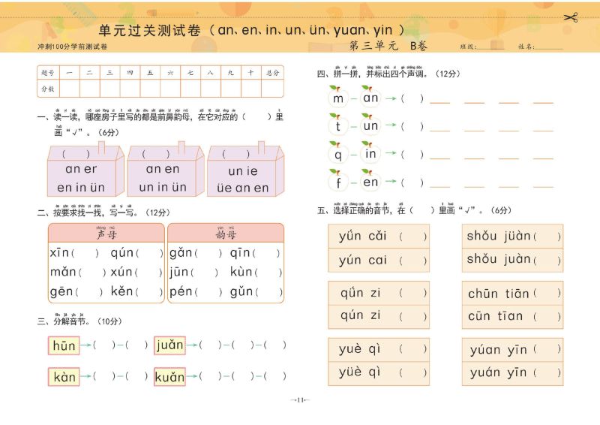Click the apple labeled t
This screenshot has height=425, width=600.
[x=338, y=125]
